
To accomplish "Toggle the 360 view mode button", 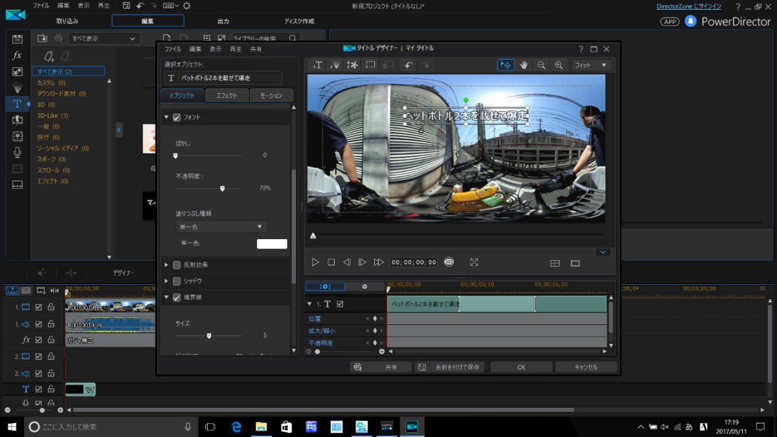I will pyautogui.click(x=449, y=262).
